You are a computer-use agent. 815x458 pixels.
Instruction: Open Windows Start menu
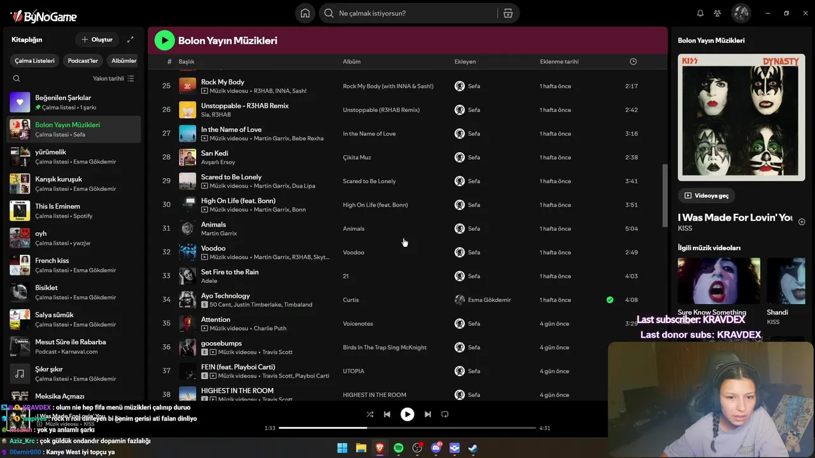(342, 448)
